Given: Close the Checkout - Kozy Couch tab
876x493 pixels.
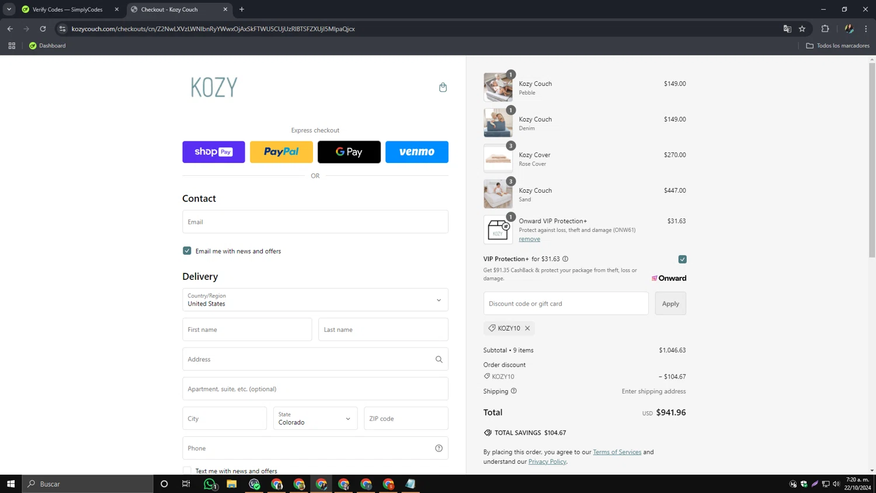Looking at the screenshot, I should tap(225, 9).
